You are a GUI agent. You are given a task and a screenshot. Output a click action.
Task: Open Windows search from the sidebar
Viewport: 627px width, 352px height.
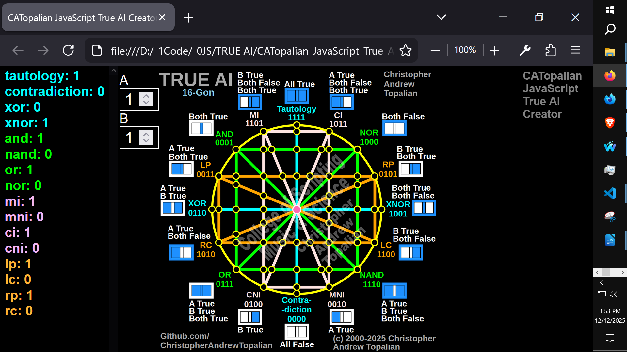610,29
